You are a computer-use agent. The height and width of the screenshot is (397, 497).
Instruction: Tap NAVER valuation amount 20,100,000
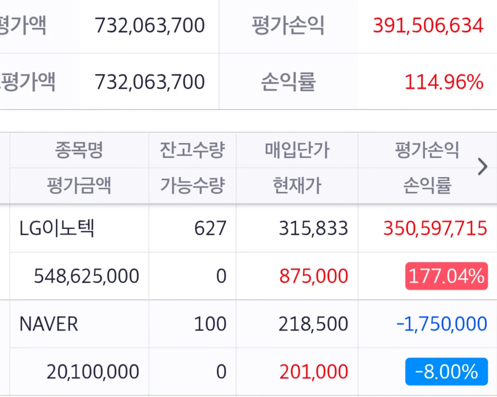(93, 371)
